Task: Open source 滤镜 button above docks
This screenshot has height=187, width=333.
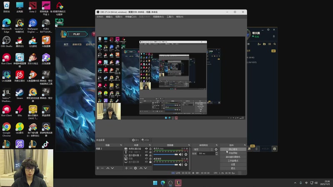Action: (x=145, y=140)
